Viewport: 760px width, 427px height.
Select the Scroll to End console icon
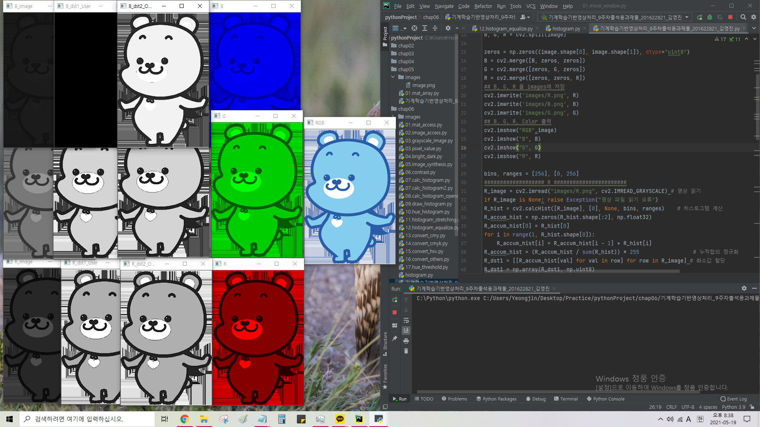(x=406, y=330)
